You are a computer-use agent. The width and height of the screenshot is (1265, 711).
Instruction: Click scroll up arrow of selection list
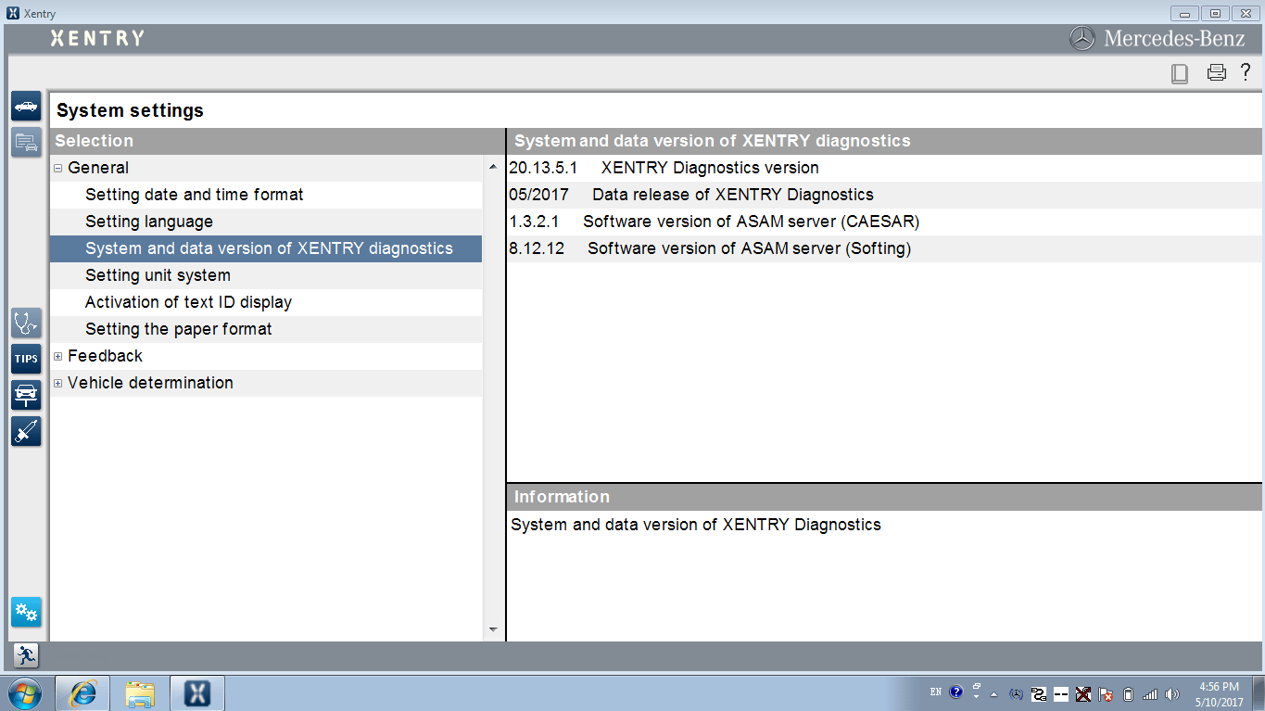coord(492,167)
